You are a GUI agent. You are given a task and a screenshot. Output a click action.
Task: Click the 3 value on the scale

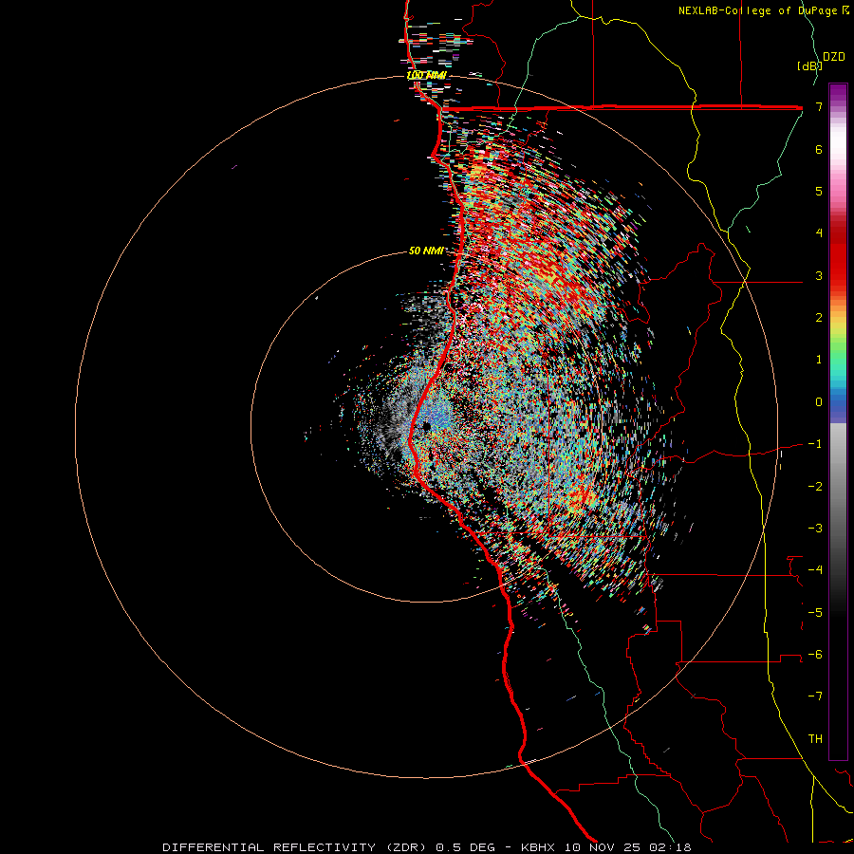click(x=819, y=275)
